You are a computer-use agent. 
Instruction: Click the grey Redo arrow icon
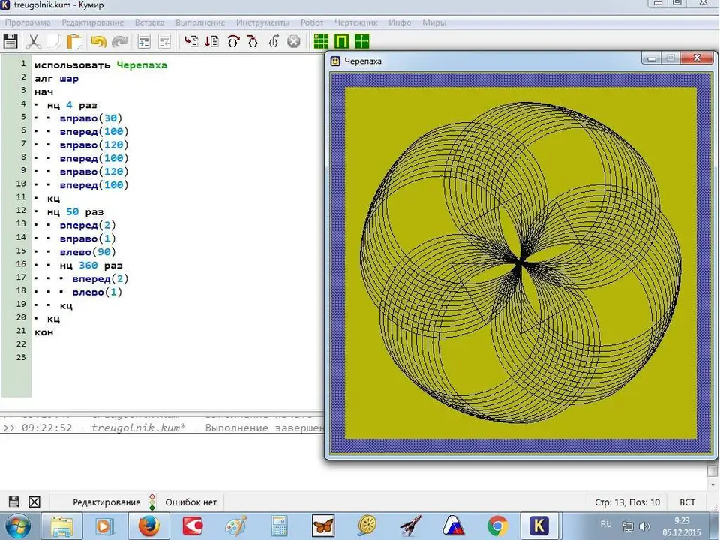tap(120, 41)
